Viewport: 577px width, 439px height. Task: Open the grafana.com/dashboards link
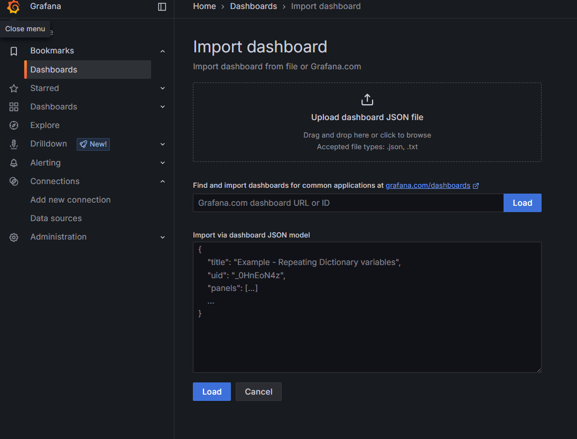pos(427,185)
